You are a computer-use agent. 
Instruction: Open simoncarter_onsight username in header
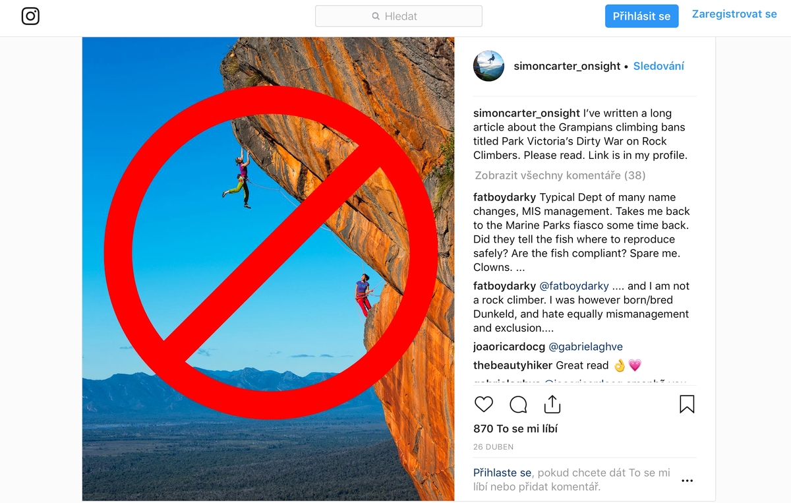pyautogui.click(x=567, y=66)
